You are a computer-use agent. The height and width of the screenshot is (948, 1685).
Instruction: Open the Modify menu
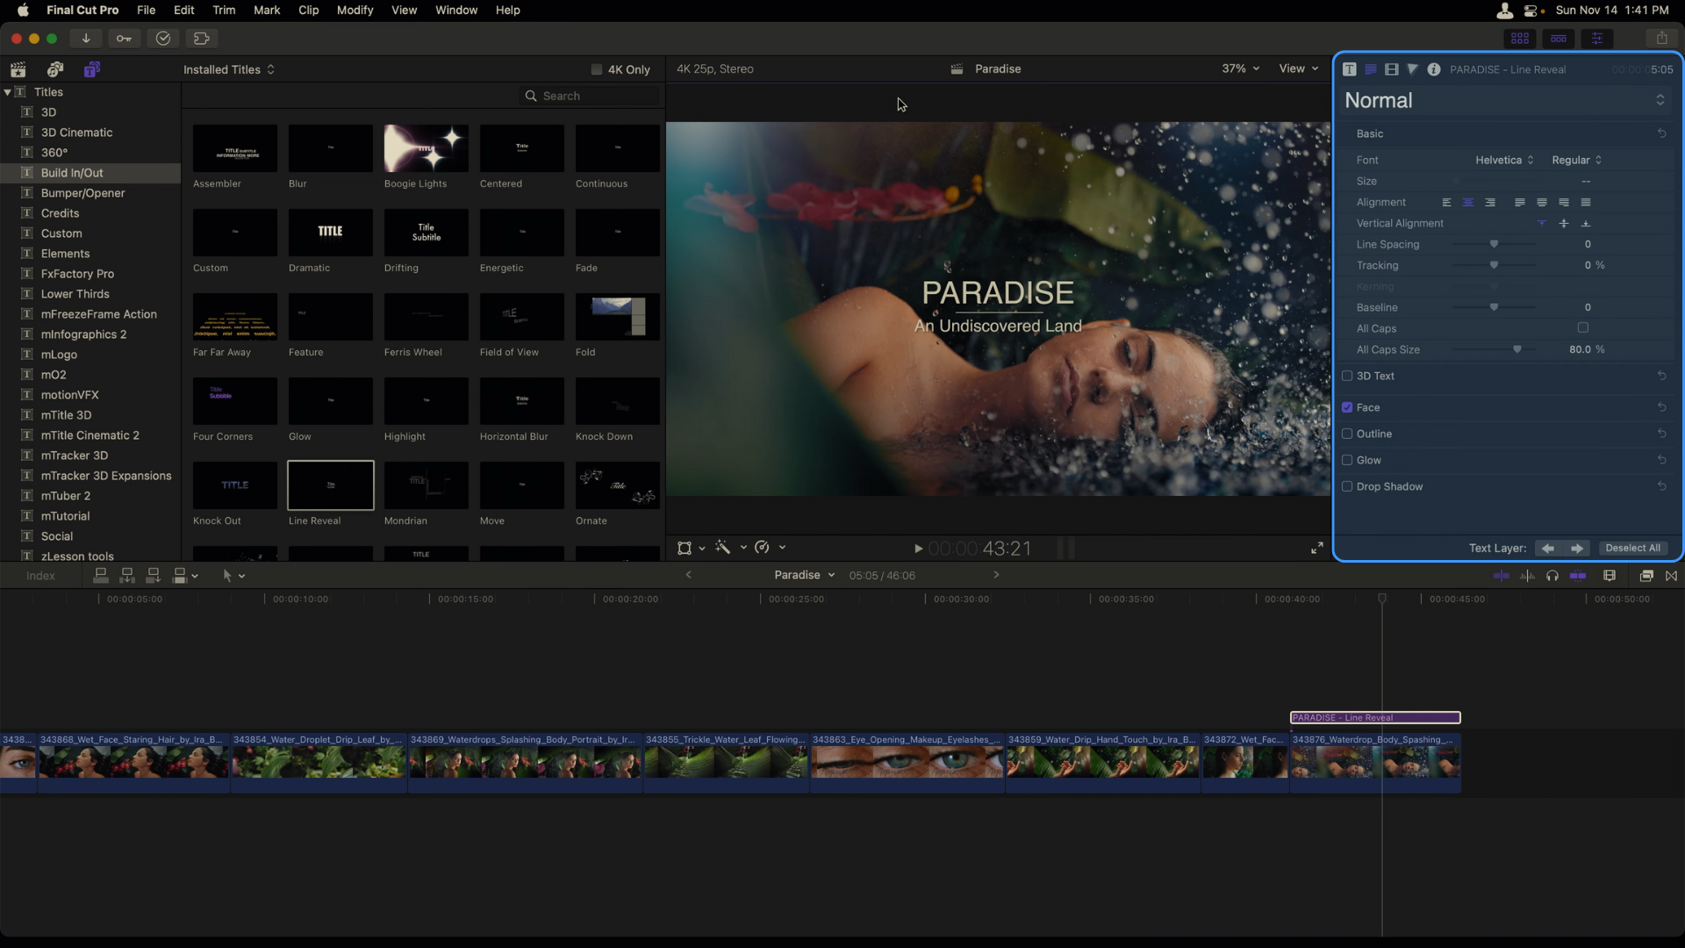coord(355,10)
